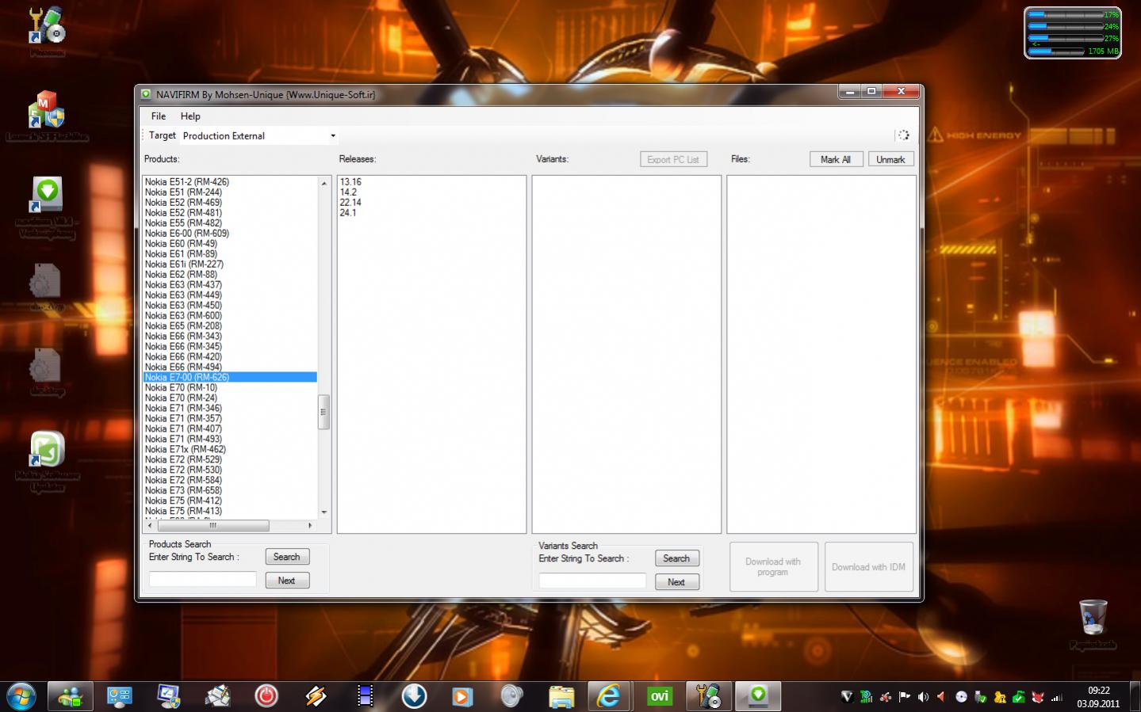Expand the Target Production External dropdown

[332, 136]
